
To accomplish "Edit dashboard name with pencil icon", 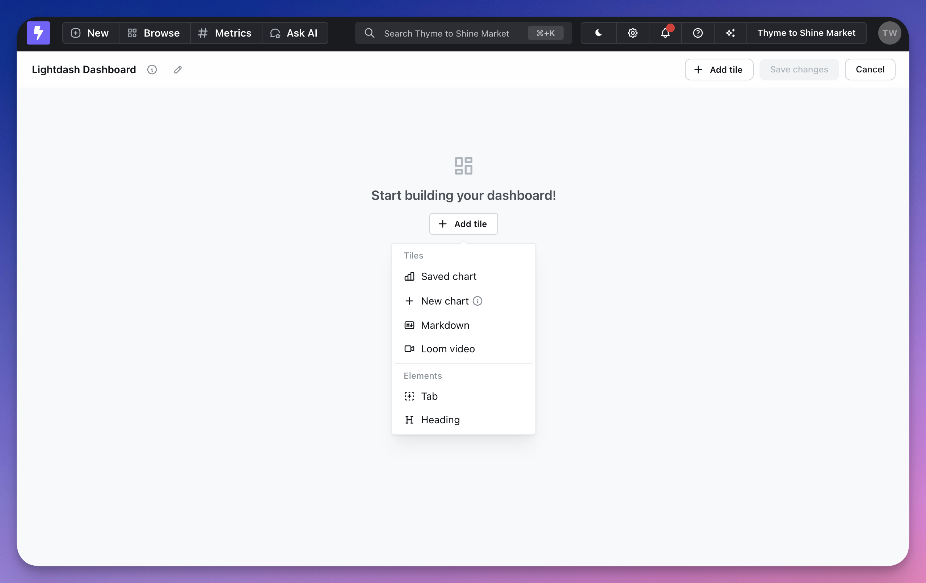I will pyautogui.click(x=178, y=70).
